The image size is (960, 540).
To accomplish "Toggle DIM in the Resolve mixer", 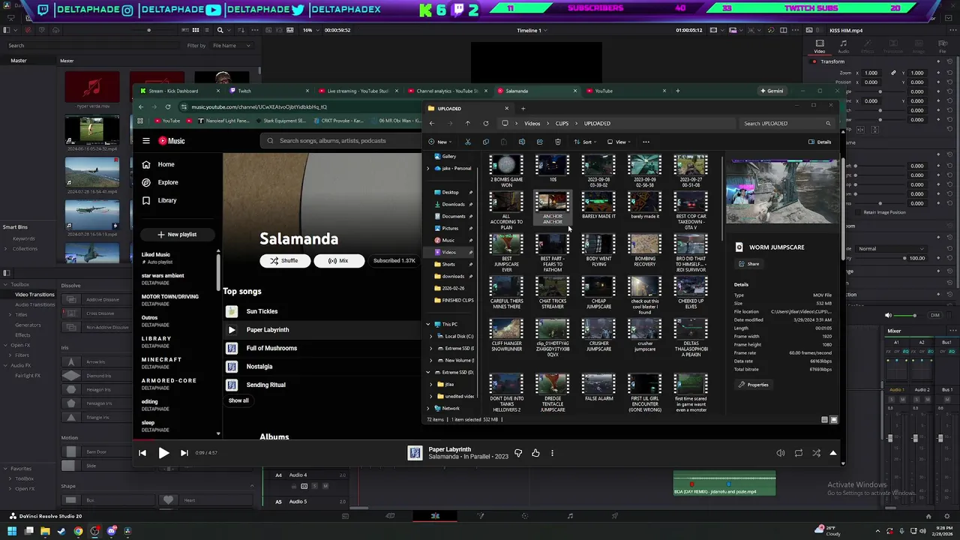I will coord(935,316).
